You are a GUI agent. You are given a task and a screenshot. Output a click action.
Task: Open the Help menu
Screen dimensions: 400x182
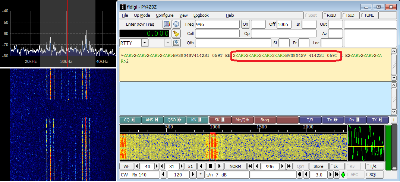[x=230, y=15]
